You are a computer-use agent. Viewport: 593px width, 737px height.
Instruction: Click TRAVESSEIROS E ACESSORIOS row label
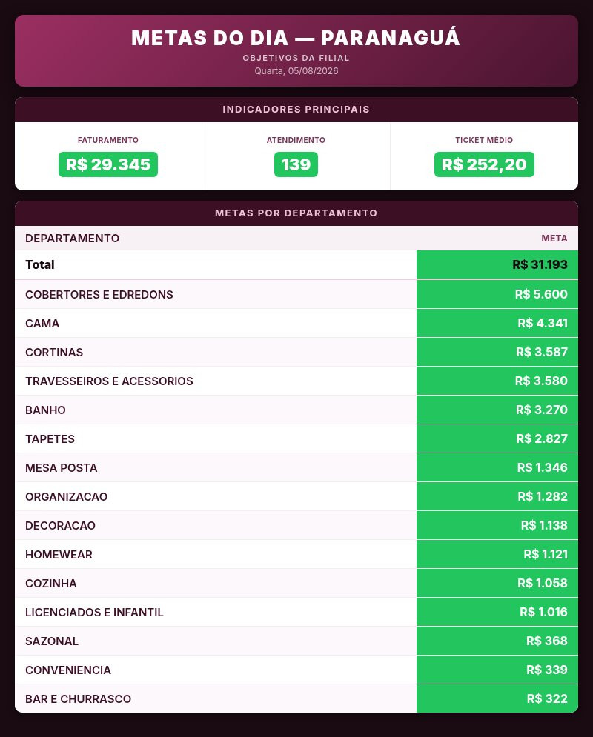(109, 381)
